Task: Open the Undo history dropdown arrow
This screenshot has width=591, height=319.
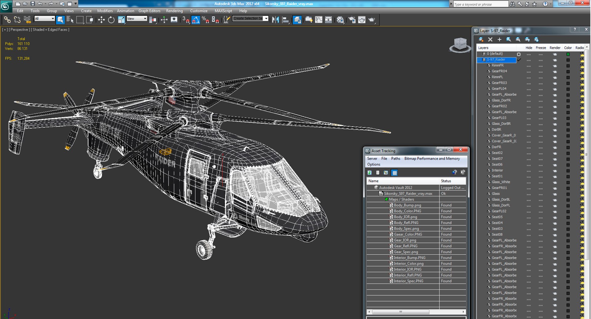Action: [45, 4]
